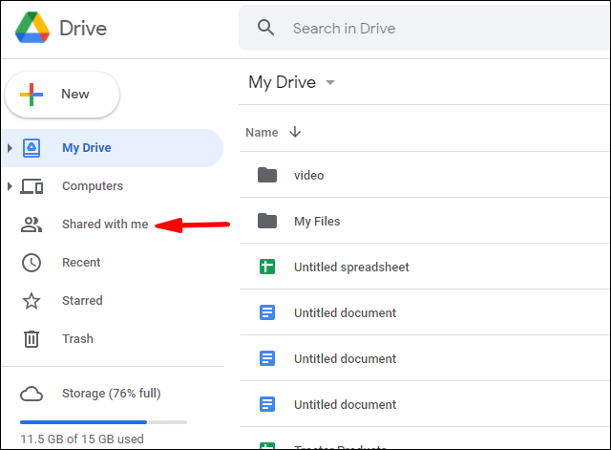Expand the Computers tree arrow
The height and width of the screenshot is (450, 611).
[x=10, y=186]
